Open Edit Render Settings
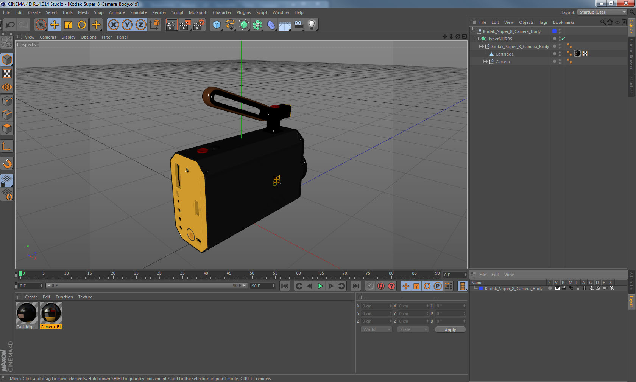 tap(199, 25)
